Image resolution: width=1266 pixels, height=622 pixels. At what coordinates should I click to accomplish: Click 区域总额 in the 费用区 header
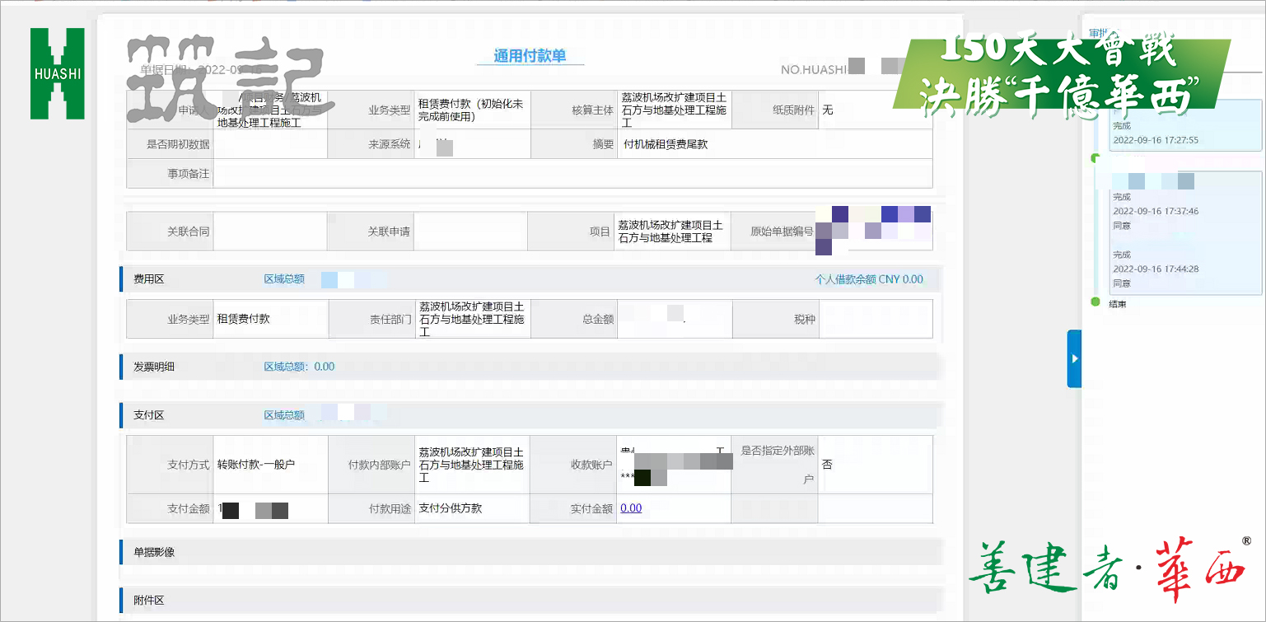[x=284, y=279]
